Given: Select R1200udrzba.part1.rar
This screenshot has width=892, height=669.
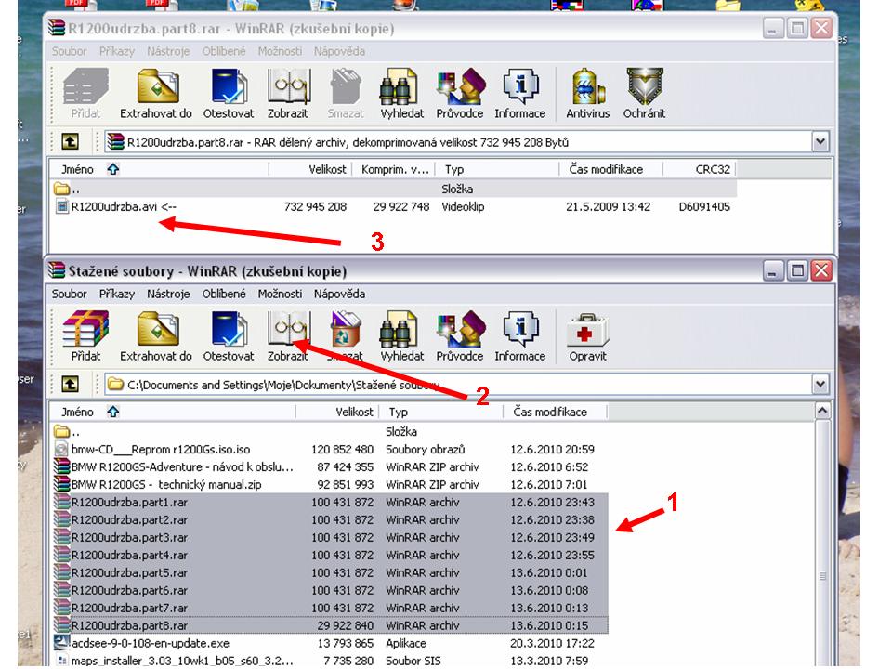Looking at the screenshot, I should click(x=330, y=503).
